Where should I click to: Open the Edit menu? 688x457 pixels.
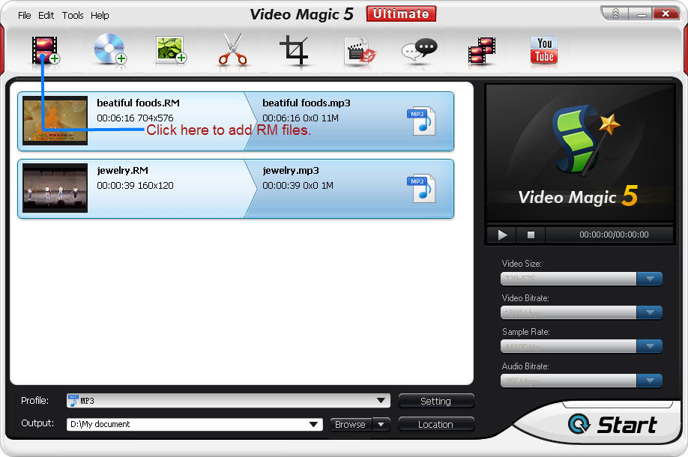(46, 15)
